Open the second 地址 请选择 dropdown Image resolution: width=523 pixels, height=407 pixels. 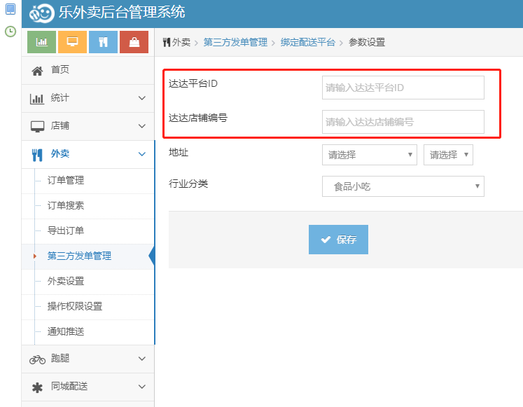(448, 155)
